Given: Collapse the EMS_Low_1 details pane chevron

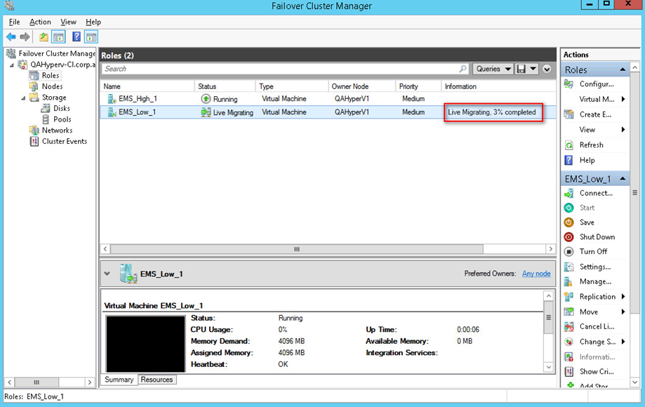Looking at the screenshot, I should (x=107, y=274).
